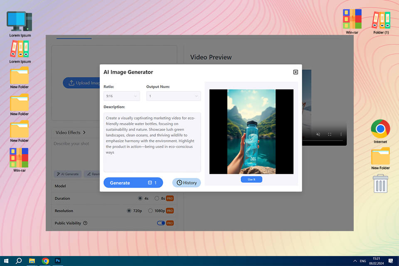Open the Ratio 9:16 dropdown
The image size is (399, 266).
pos(122,96)
